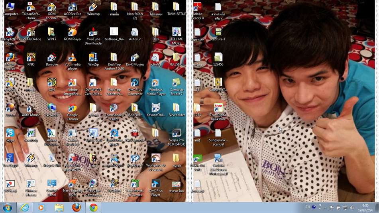Launch GOM Encoder shortcut
The height and width of the screenshot is (213, 379).
click(x=52, y=11)
